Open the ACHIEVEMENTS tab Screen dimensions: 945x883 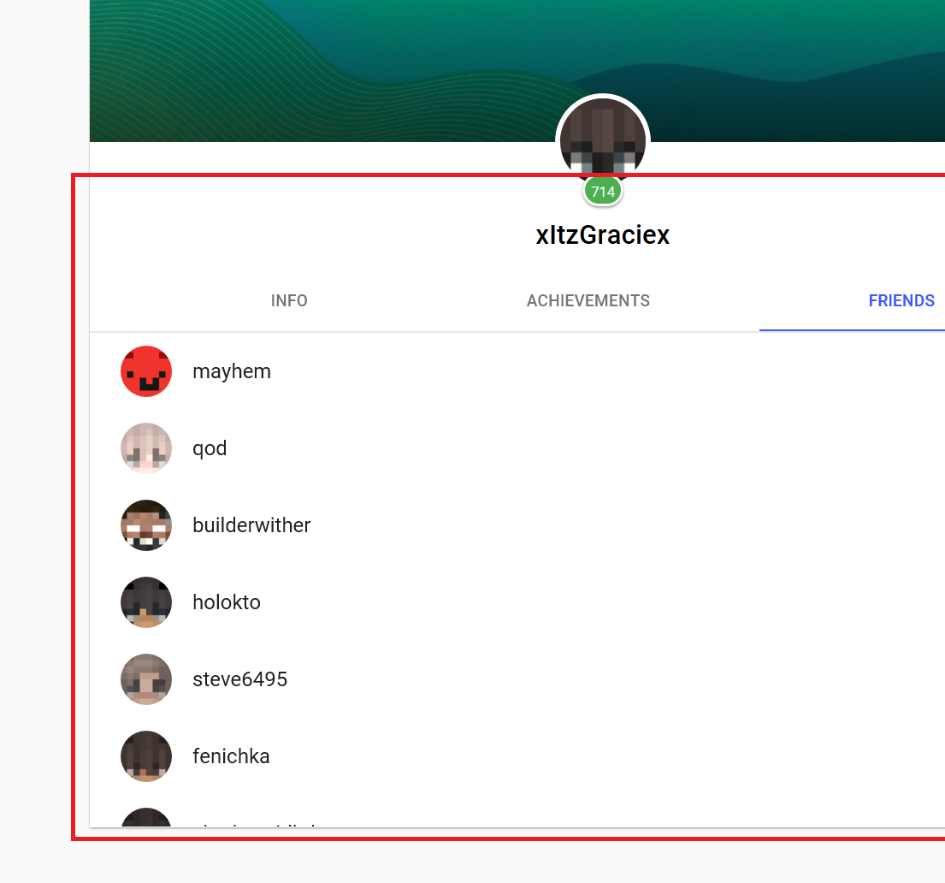[588, 300]
